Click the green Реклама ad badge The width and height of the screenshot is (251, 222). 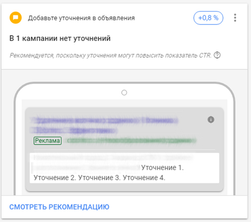[x=48, y=141]
